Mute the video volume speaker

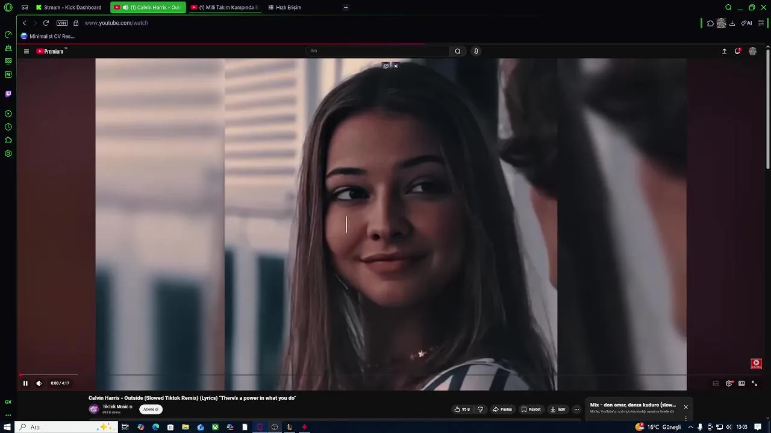click(x=39, y=383)
